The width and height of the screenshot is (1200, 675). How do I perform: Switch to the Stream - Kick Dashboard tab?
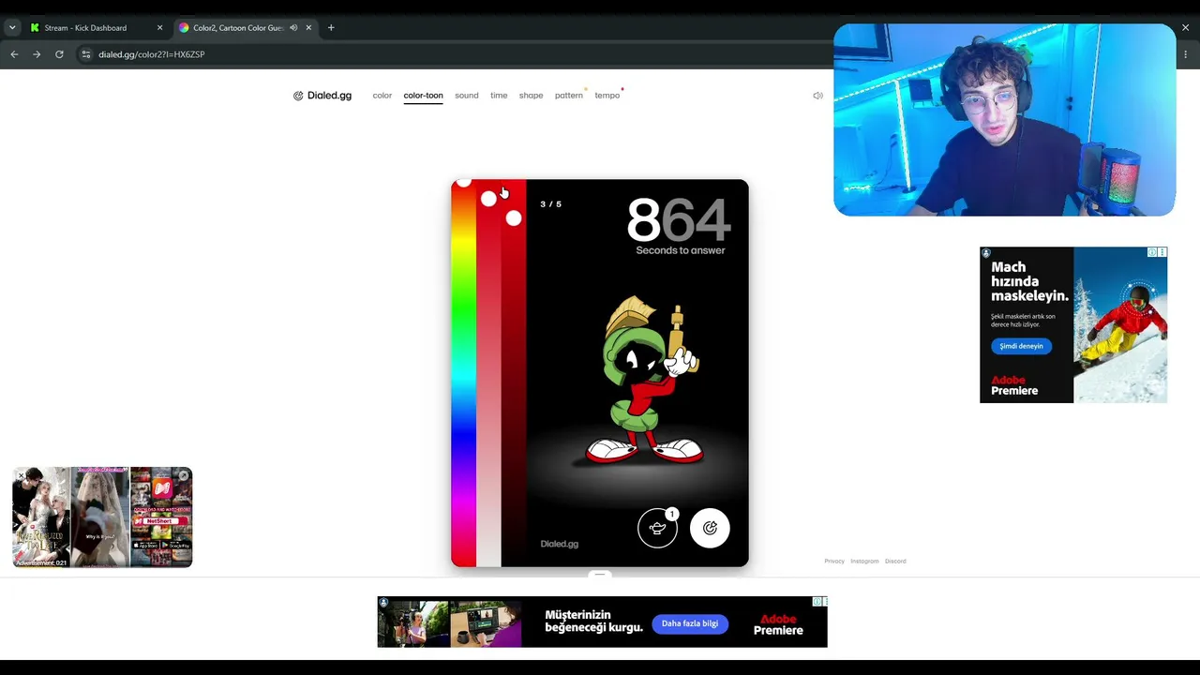pyautogui.click(x=96, y=28)
